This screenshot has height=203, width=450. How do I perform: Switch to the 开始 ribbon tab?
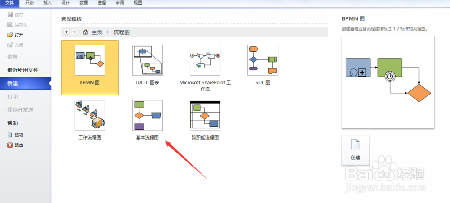tap(30, 3)
